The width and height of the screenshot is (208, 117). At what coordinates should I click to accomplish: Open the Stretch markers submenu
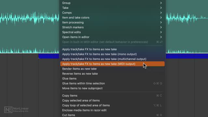(112, 27)
